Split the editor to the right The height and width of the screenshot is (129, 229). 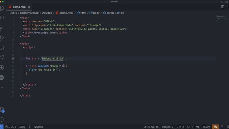click(x=223, y=7)
